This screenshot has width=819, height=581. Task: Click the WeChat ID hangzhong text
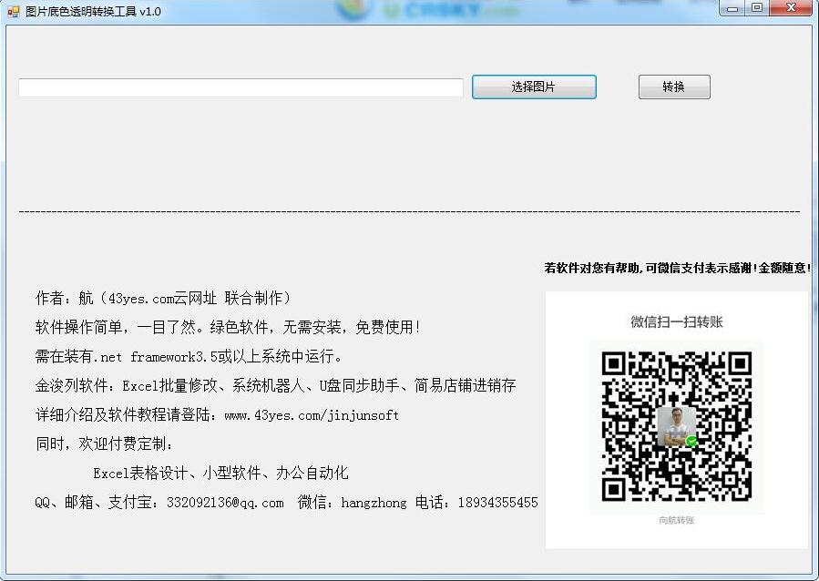tap(374, 503)
